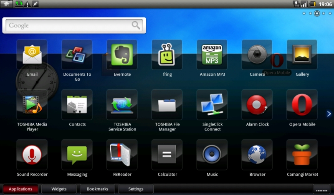Launch TOSHIBA Media Player
This screenshot has width=334, height=195.
pos(32,105)
